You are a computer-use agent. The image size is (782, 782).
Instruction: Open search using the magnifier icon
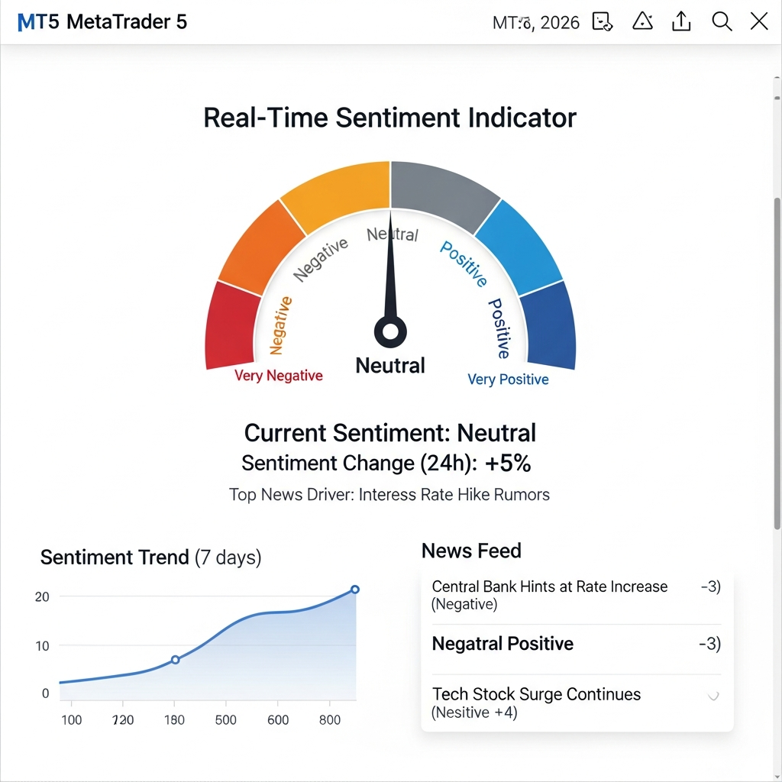tap(721, 21)
